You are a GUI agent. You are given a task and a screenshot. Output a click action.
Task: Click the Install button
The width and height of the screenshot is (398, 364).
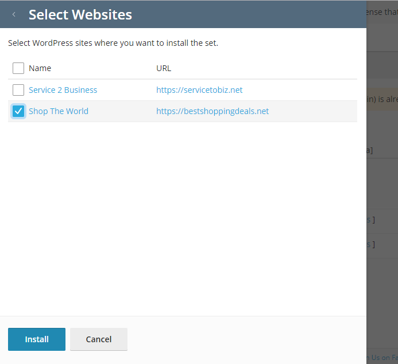tap(37, 339)
